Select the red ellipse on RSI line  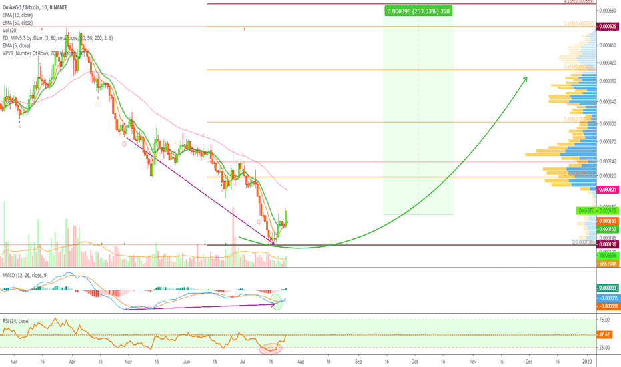coord(271,349)
